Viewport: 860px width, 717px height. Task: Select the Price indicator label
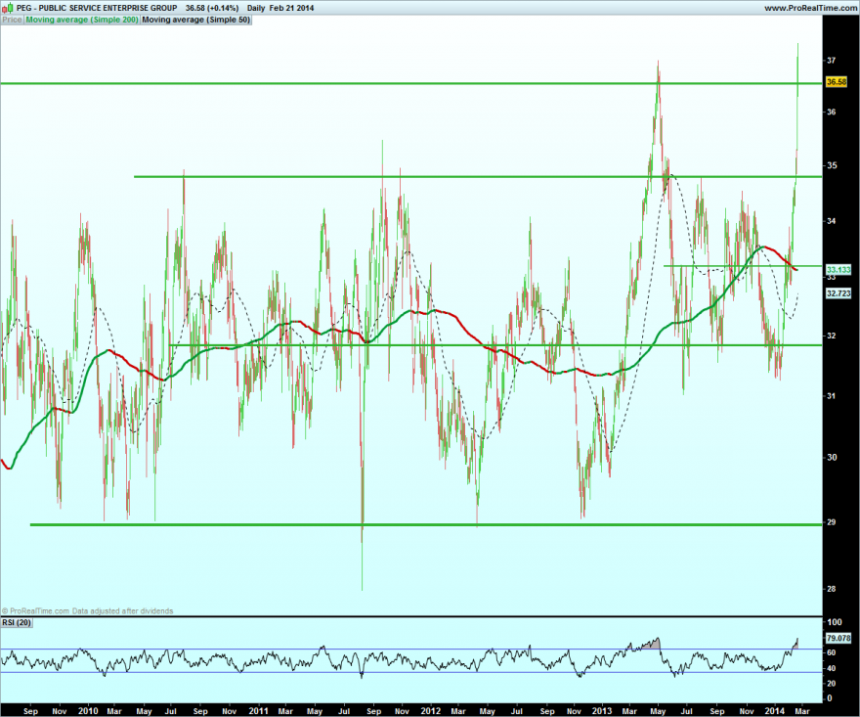[x=12, y=20]
